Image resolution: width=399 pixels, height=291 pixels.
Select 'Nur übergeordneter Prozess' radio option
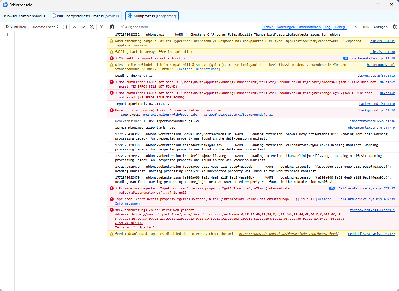[x=54, y=16]
